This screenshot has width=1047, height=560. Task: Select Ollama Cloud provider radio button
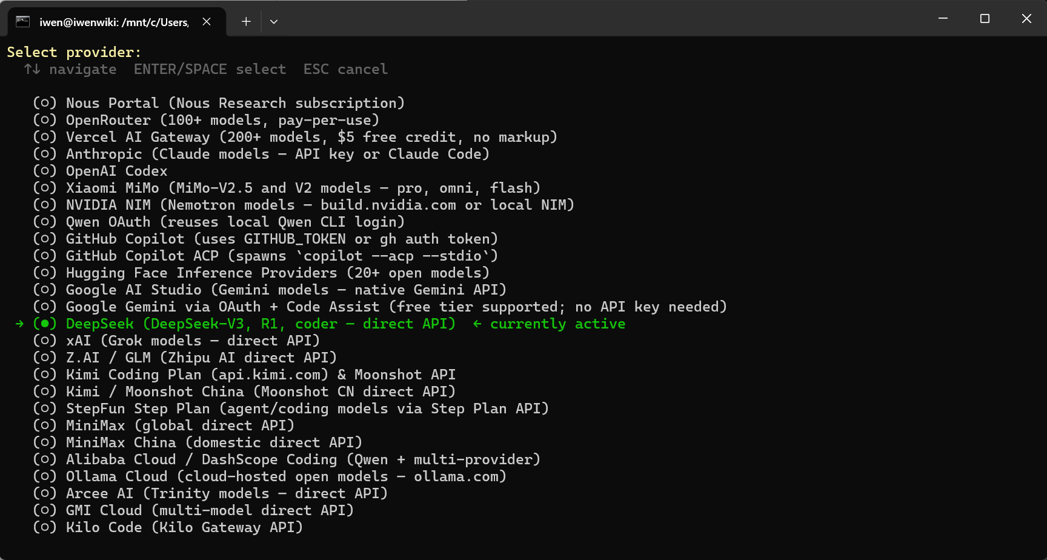coord(45,476)
